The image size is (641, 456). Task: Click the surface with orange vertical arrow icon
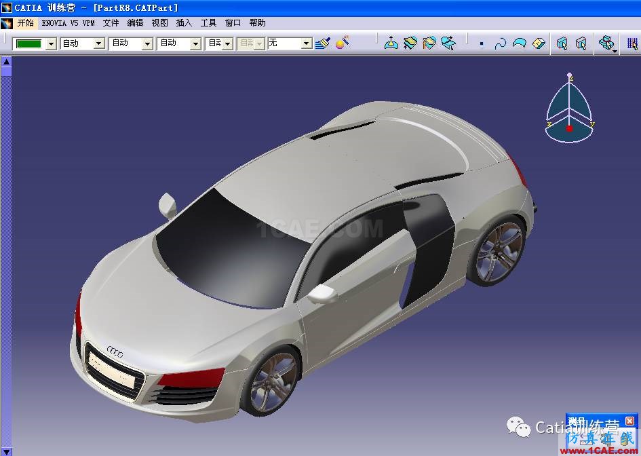[429, 43]
